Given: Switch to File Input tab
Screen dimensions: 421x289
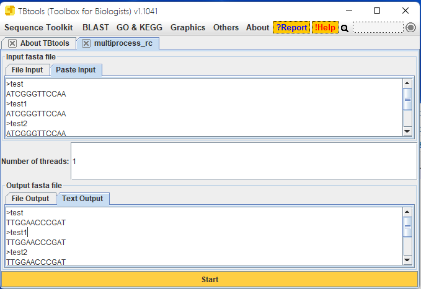Looking at the screenshot, I should (27, 70).
